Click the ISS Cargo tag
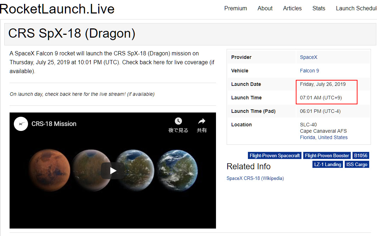 point(356,164)
